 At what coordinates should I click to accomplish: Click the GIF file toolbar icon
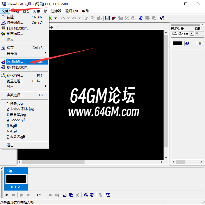click(114, 18)
